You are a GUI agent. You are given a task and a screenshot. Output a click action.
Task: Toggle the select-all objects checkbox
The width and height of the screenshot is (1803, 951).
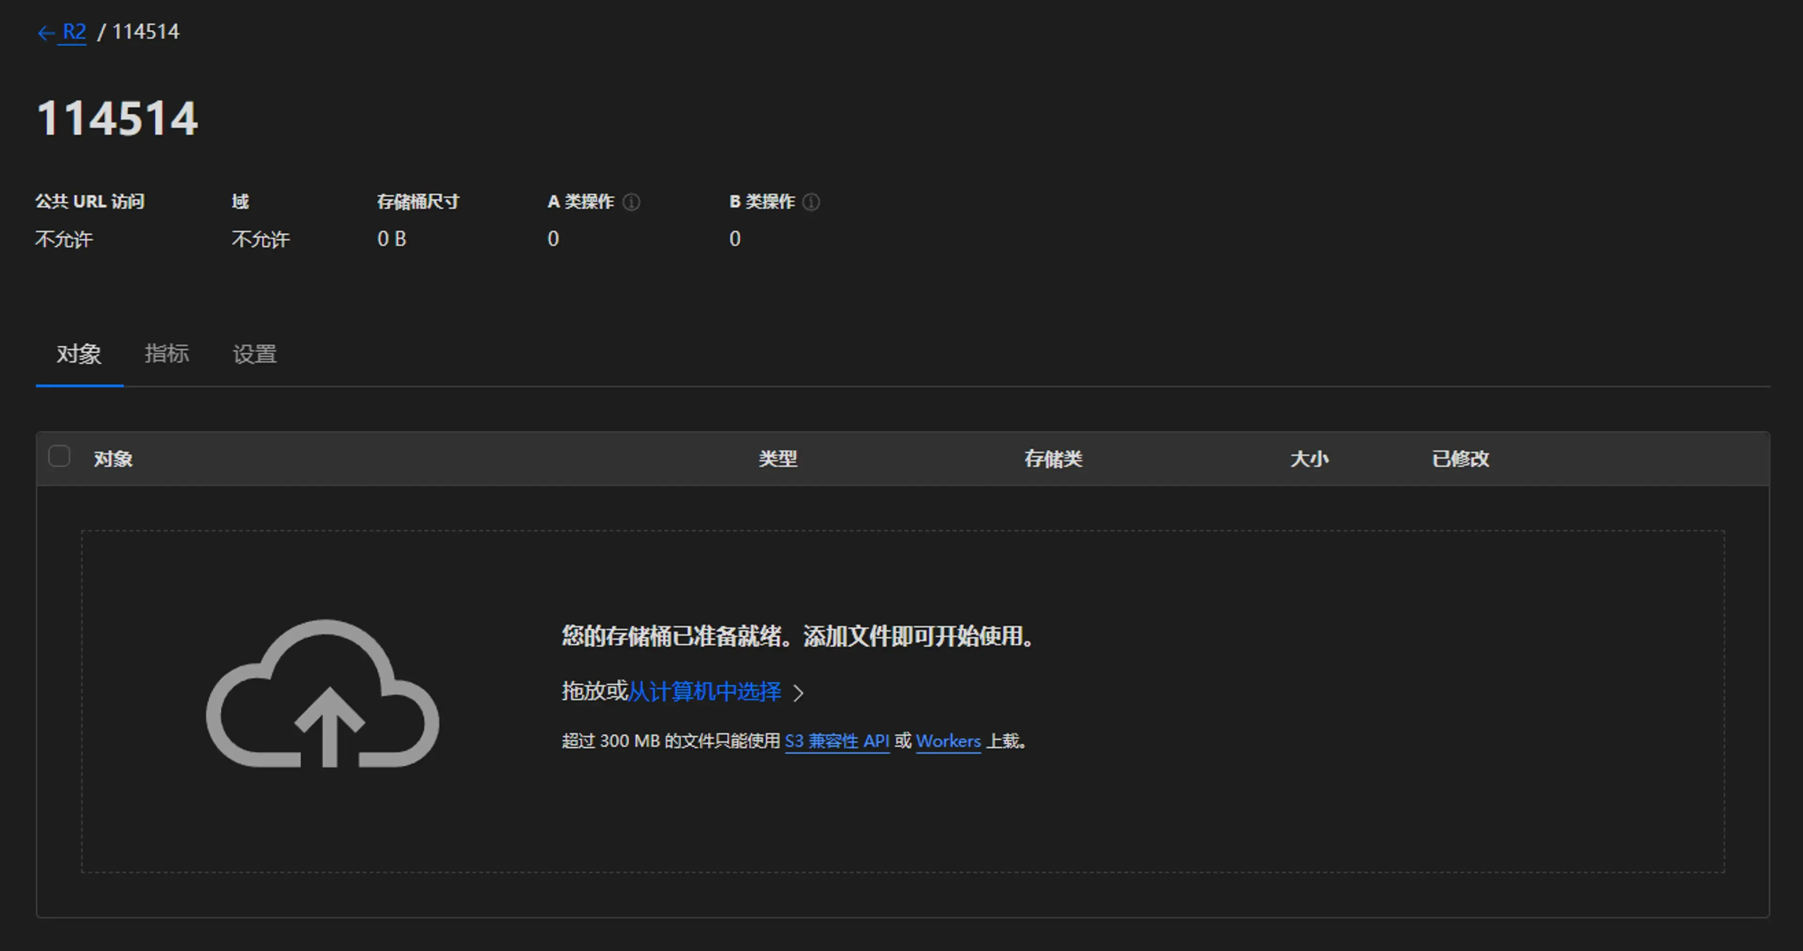[60, 456]
